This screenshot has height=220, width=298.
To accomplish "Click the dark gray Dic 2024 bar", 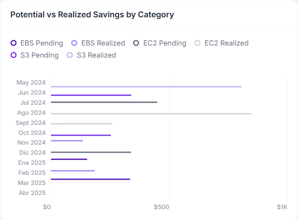I will click(91, 152).
